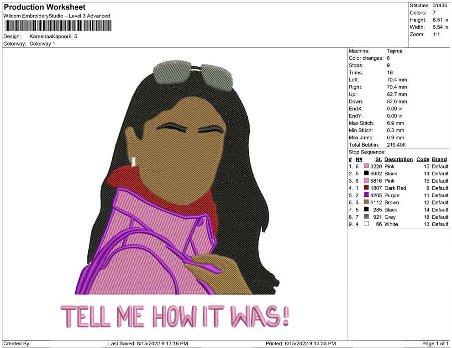Click the 'Stops:' label
This screenshot has width=452, height=348.
356,65
